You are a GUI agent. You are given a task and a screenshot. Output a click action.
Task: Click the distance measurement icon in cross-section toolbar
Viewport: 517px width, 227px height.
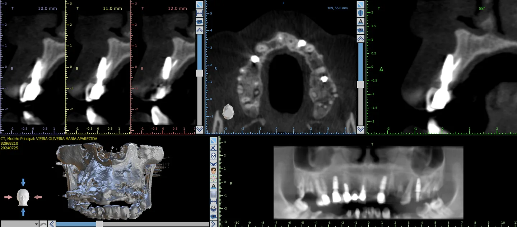200,13
